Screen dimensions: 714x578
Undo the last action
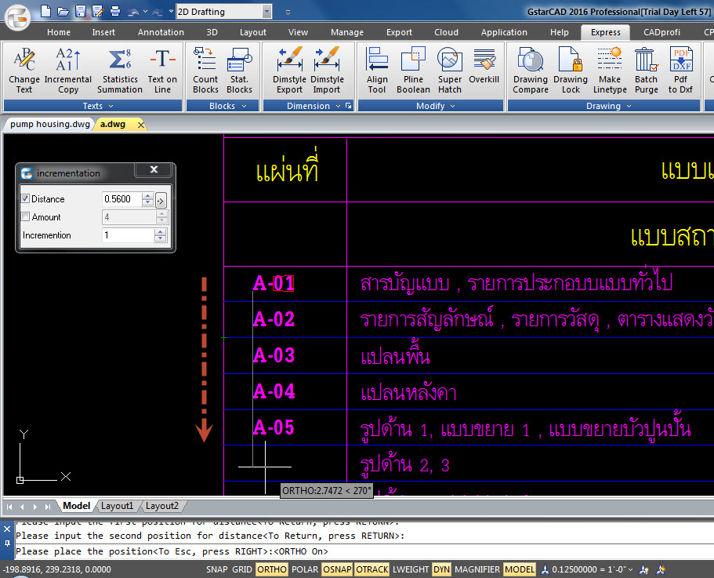click(x=133, y=12)
